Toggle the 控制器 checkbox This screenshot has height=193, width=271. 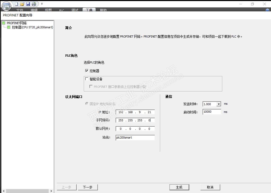pyautogui.click(x=87, y=71)
